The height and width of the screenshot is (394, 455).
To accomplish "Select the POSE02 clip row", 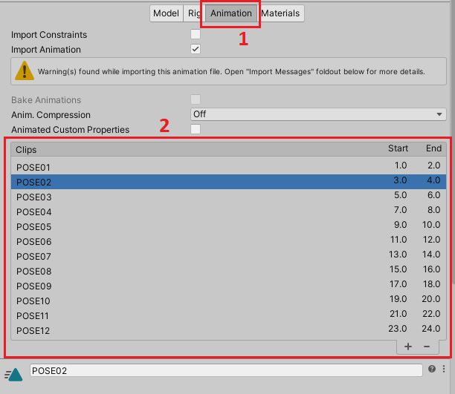I will tap(228, 182).
